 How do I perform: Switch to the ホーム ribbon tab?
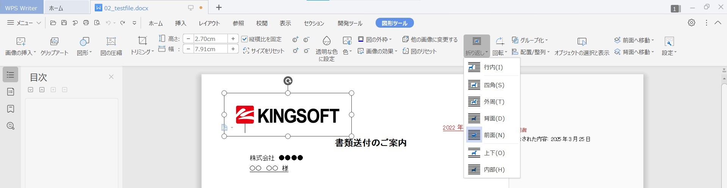(155, 23)
